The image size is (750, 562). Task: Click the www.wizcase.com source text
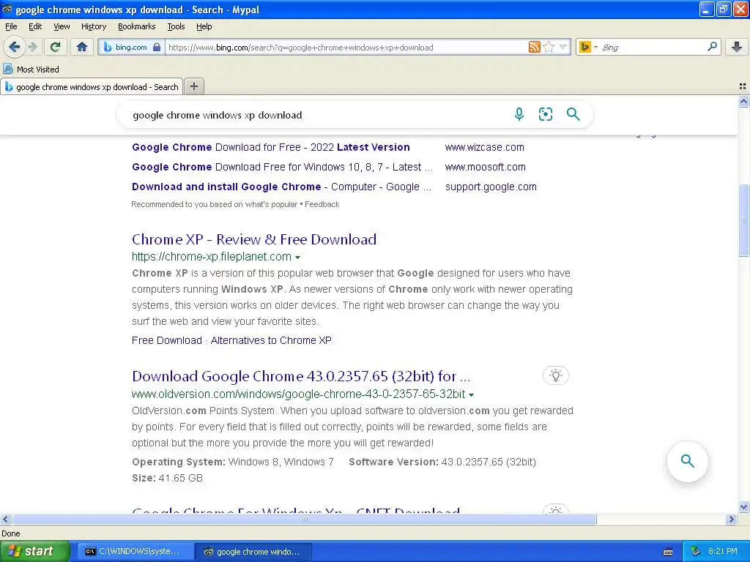(x=485, y=147)
